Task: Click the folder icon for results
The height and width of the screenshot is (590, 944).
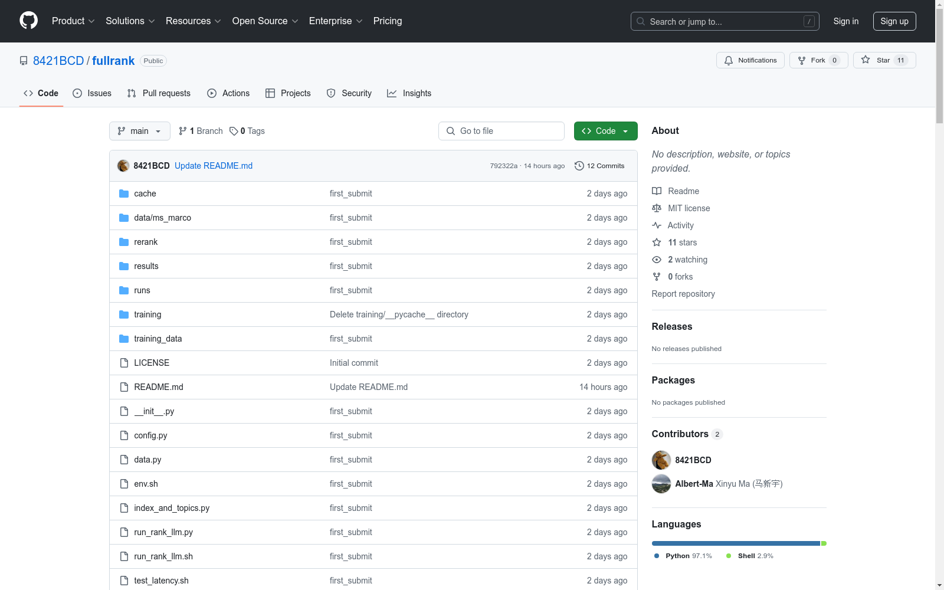Action: (x=124, y=266)
